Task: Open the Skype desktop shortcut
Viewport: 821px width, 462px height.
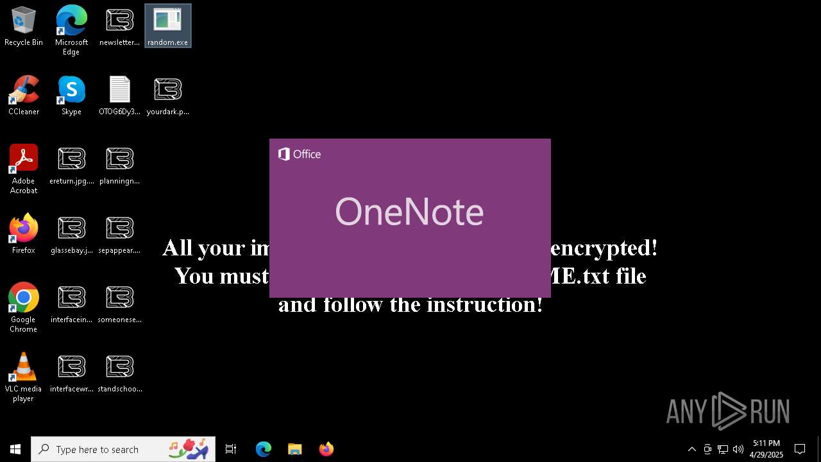Action: pos(71,95)
